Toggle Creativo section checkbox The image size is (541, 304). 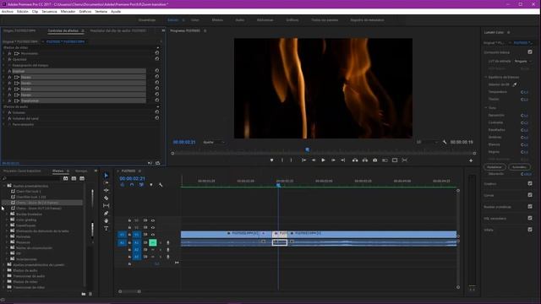[530, 184]
